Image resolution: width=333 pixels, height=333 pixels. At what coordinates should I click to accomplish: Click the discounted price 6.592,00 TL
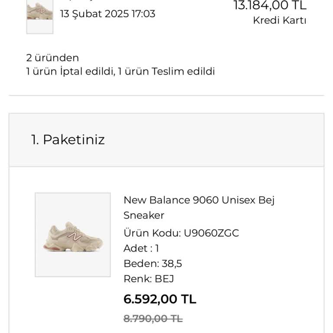click(x=160, y=299)
